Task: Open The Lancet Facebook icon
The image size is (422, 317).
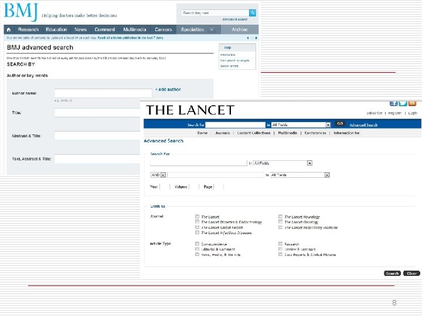Action: [x=393, y=103]
